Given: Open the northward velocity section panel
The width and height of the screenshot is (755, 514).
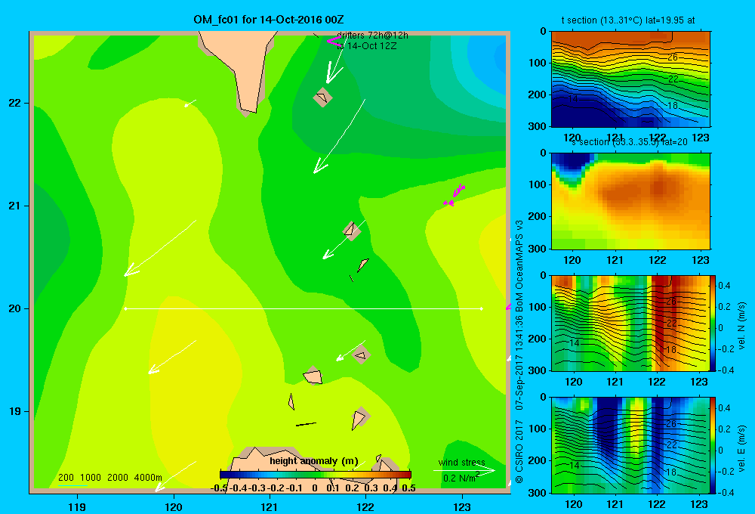Looking at the screenshot, I should point(630,323).
